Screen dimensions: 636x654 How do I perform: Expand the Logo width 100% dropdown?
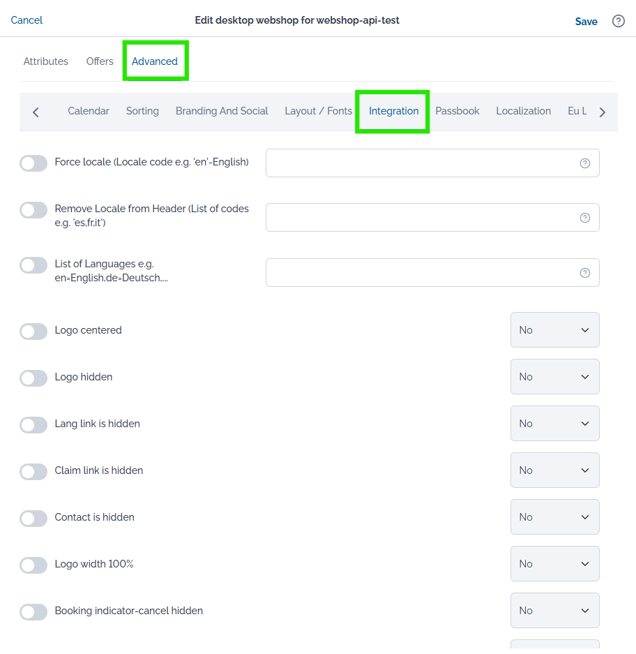tap(554, 563)
